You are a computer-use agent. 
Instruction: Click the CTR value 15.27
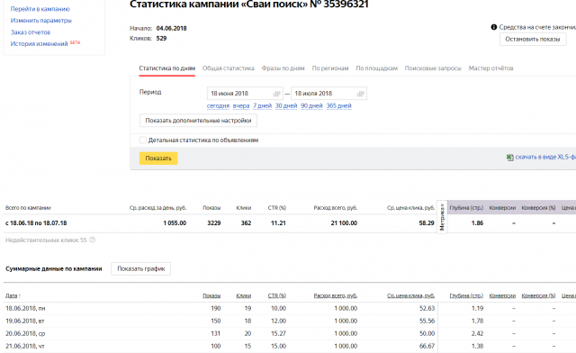click(278, 333)
